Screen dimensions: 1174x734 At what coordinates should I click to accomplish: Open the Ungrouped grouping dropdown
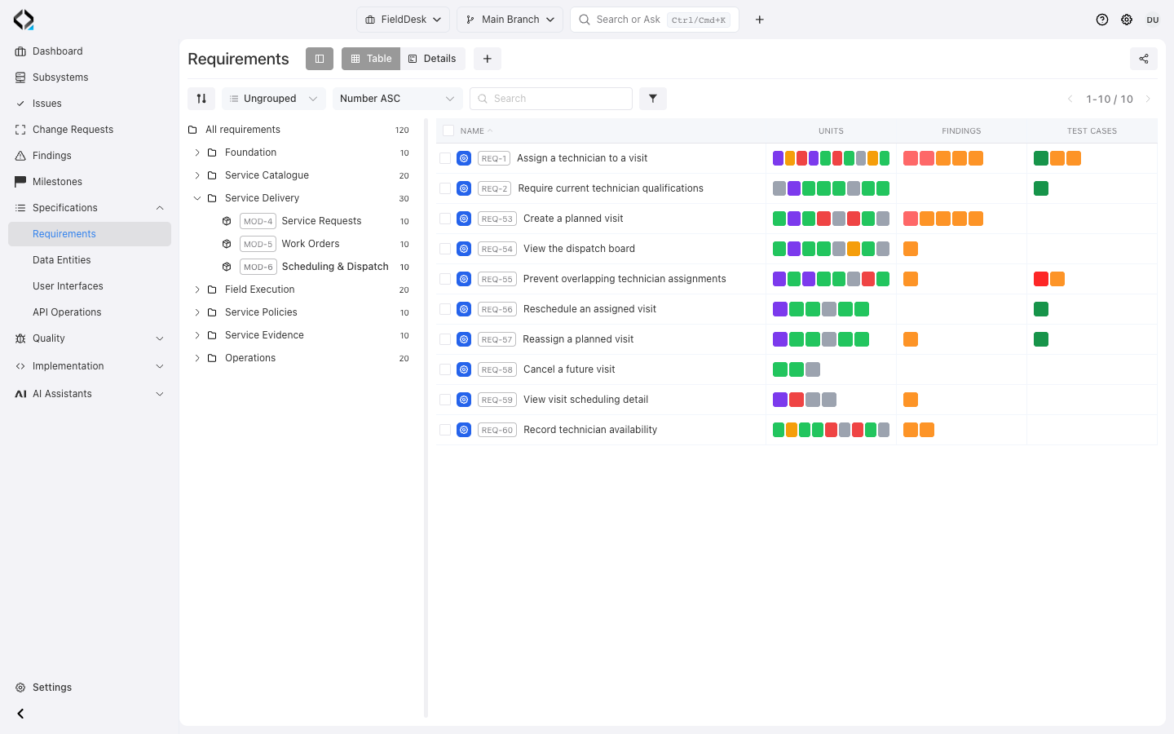274,99
